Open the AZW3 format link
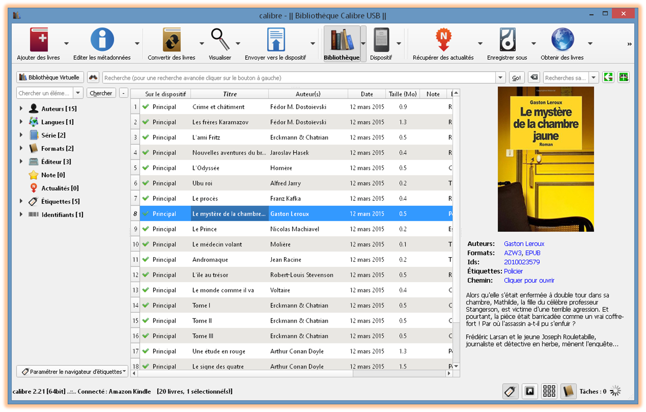The height and width of the screenshot is (412, 646). click(512, 253)
